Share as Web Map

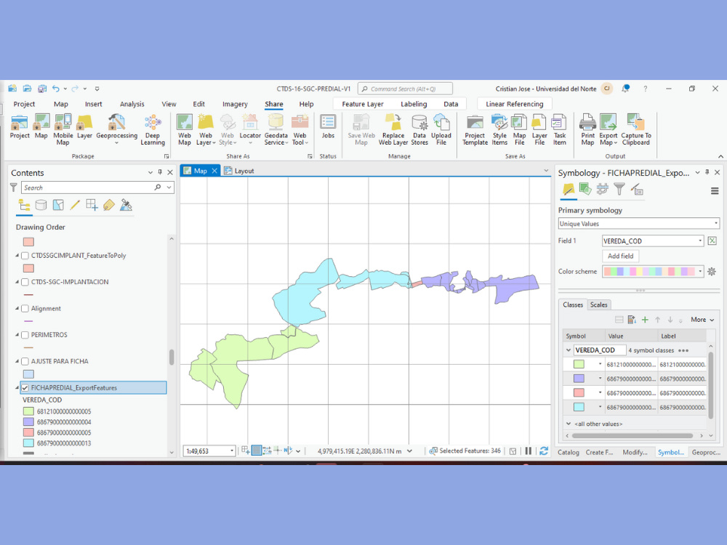[x=185, y=130]
